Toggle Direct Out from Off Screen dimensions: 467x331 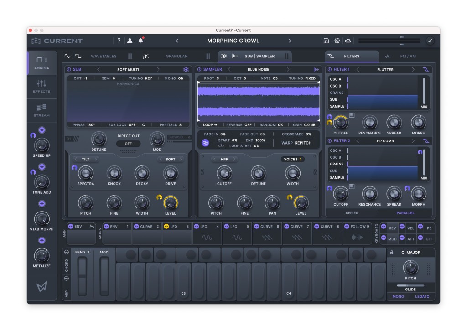pyautogui.click(x=128, y=144)
